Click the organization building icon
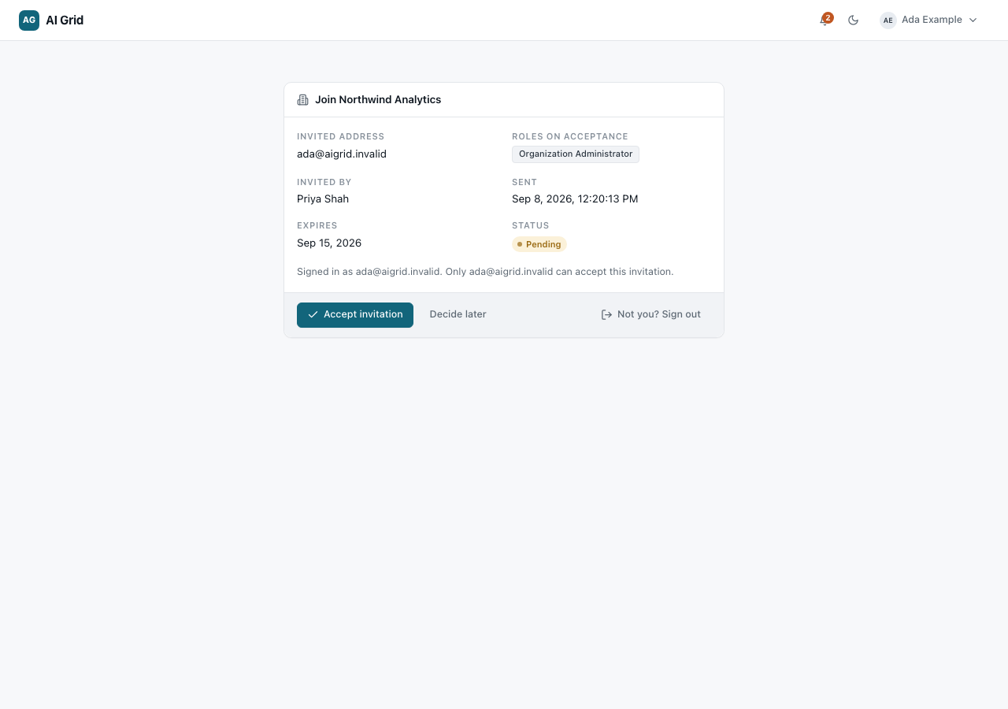This screenshot has width=1008, height=709. (x=302, y=100)
